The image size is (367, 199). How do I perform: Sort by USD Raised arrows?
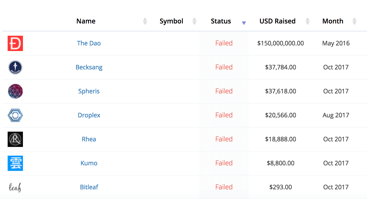308,21
